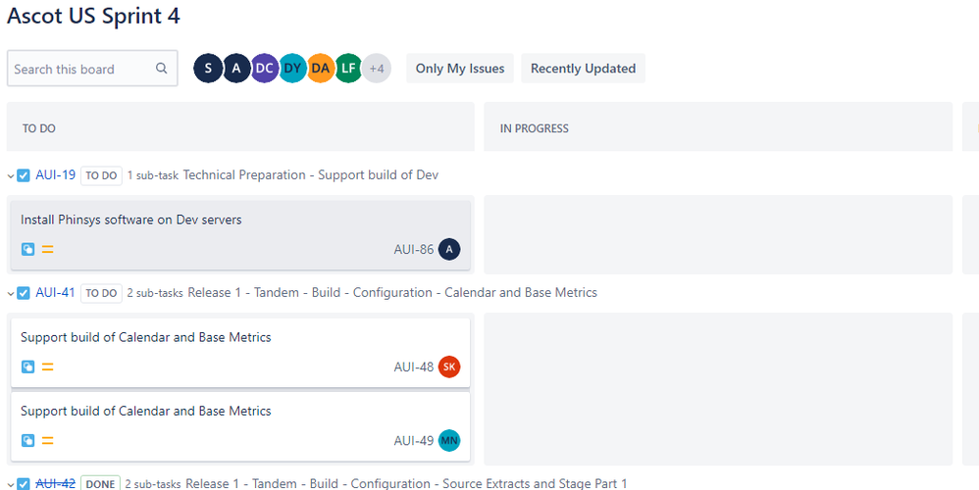Viewport: 979px width, 490px height.
Task: Enable Recently Updated filter
Action: (583, 69)
